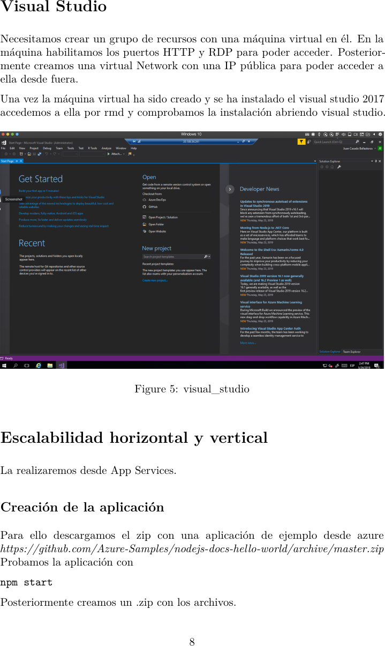The height and width of the screenshot is (646, 385).
Task: Click the Create new project link
Action: pyautogui.click(x=155, y=280)
